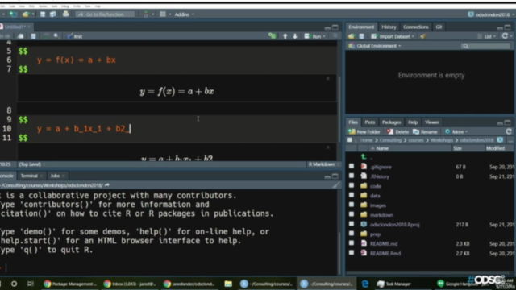Save workspace icon in Environment pane
This screenshot has width=516, height=290.
[x=361, y=36]
